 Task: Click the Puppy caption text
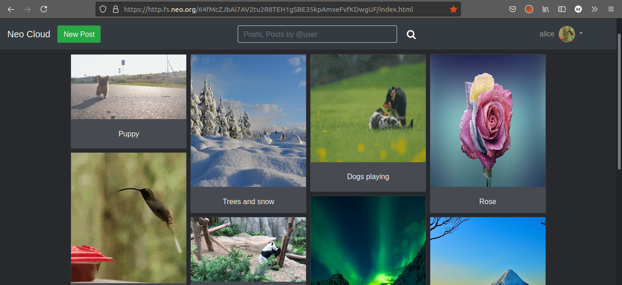coord(128,134)
